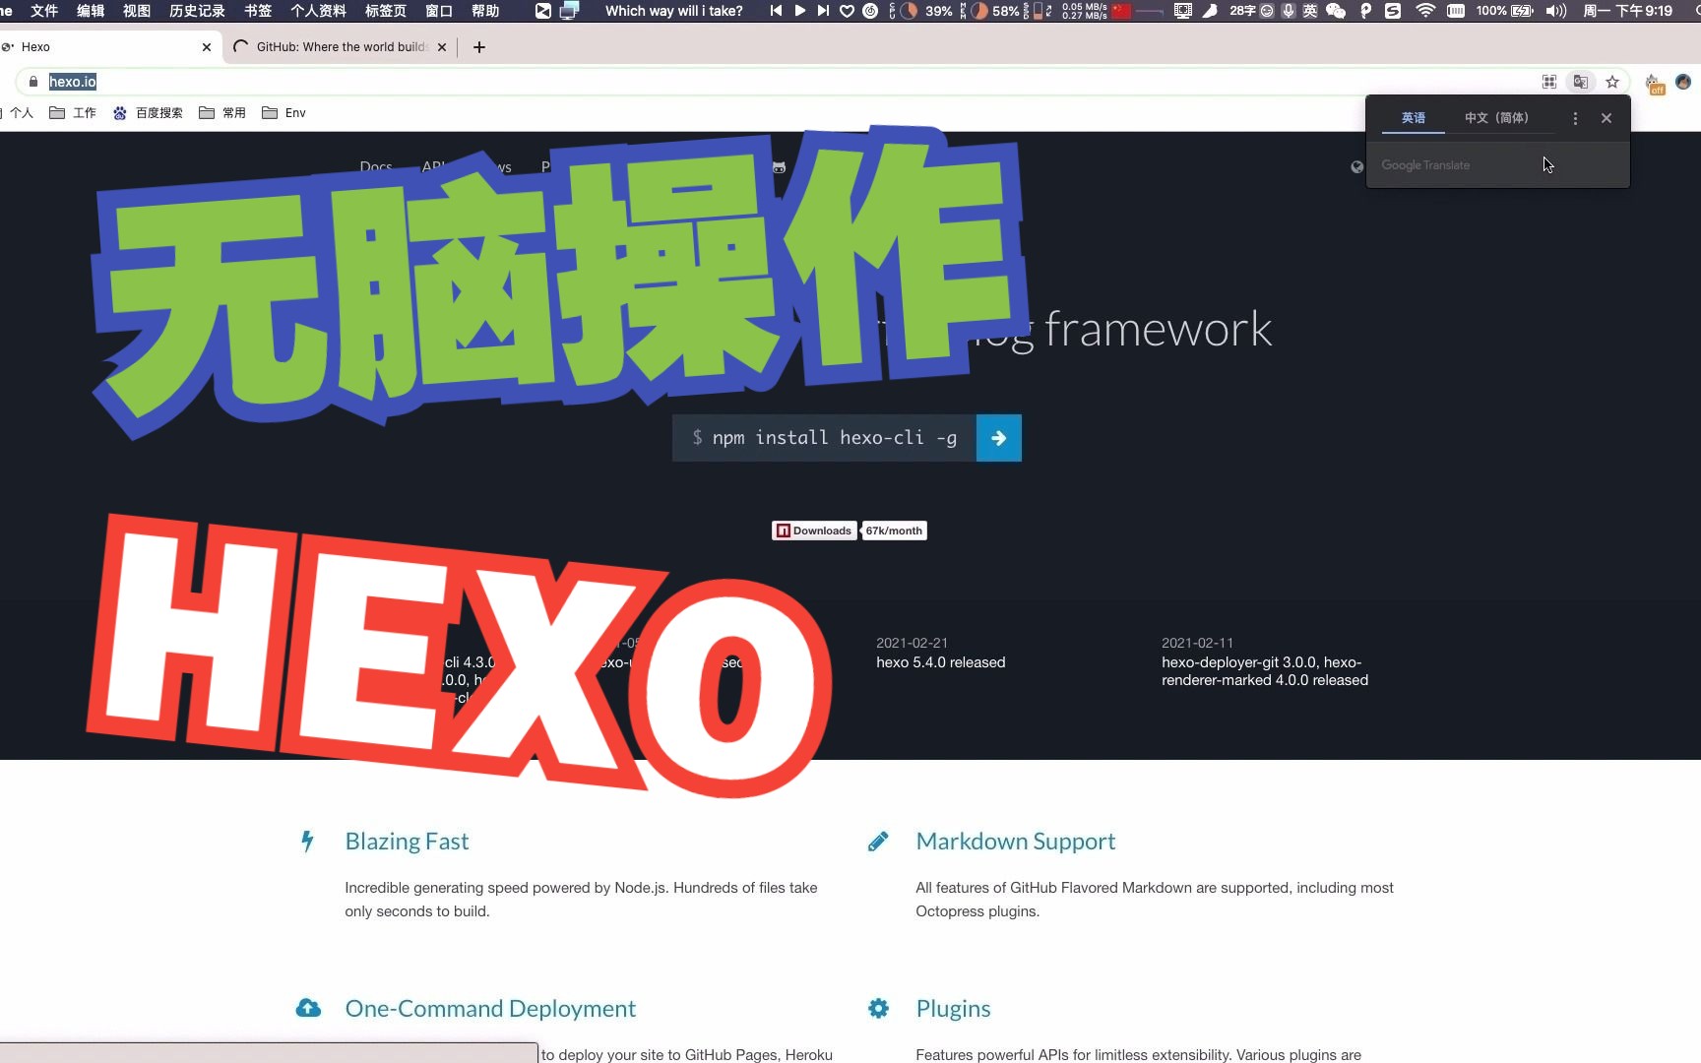
Task: Skip to next track in menu bar
Action: (x=823, y=11)
